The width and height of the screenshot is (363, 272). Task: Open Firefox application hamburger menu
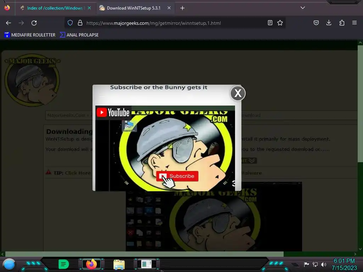click(x=354, y=23)
